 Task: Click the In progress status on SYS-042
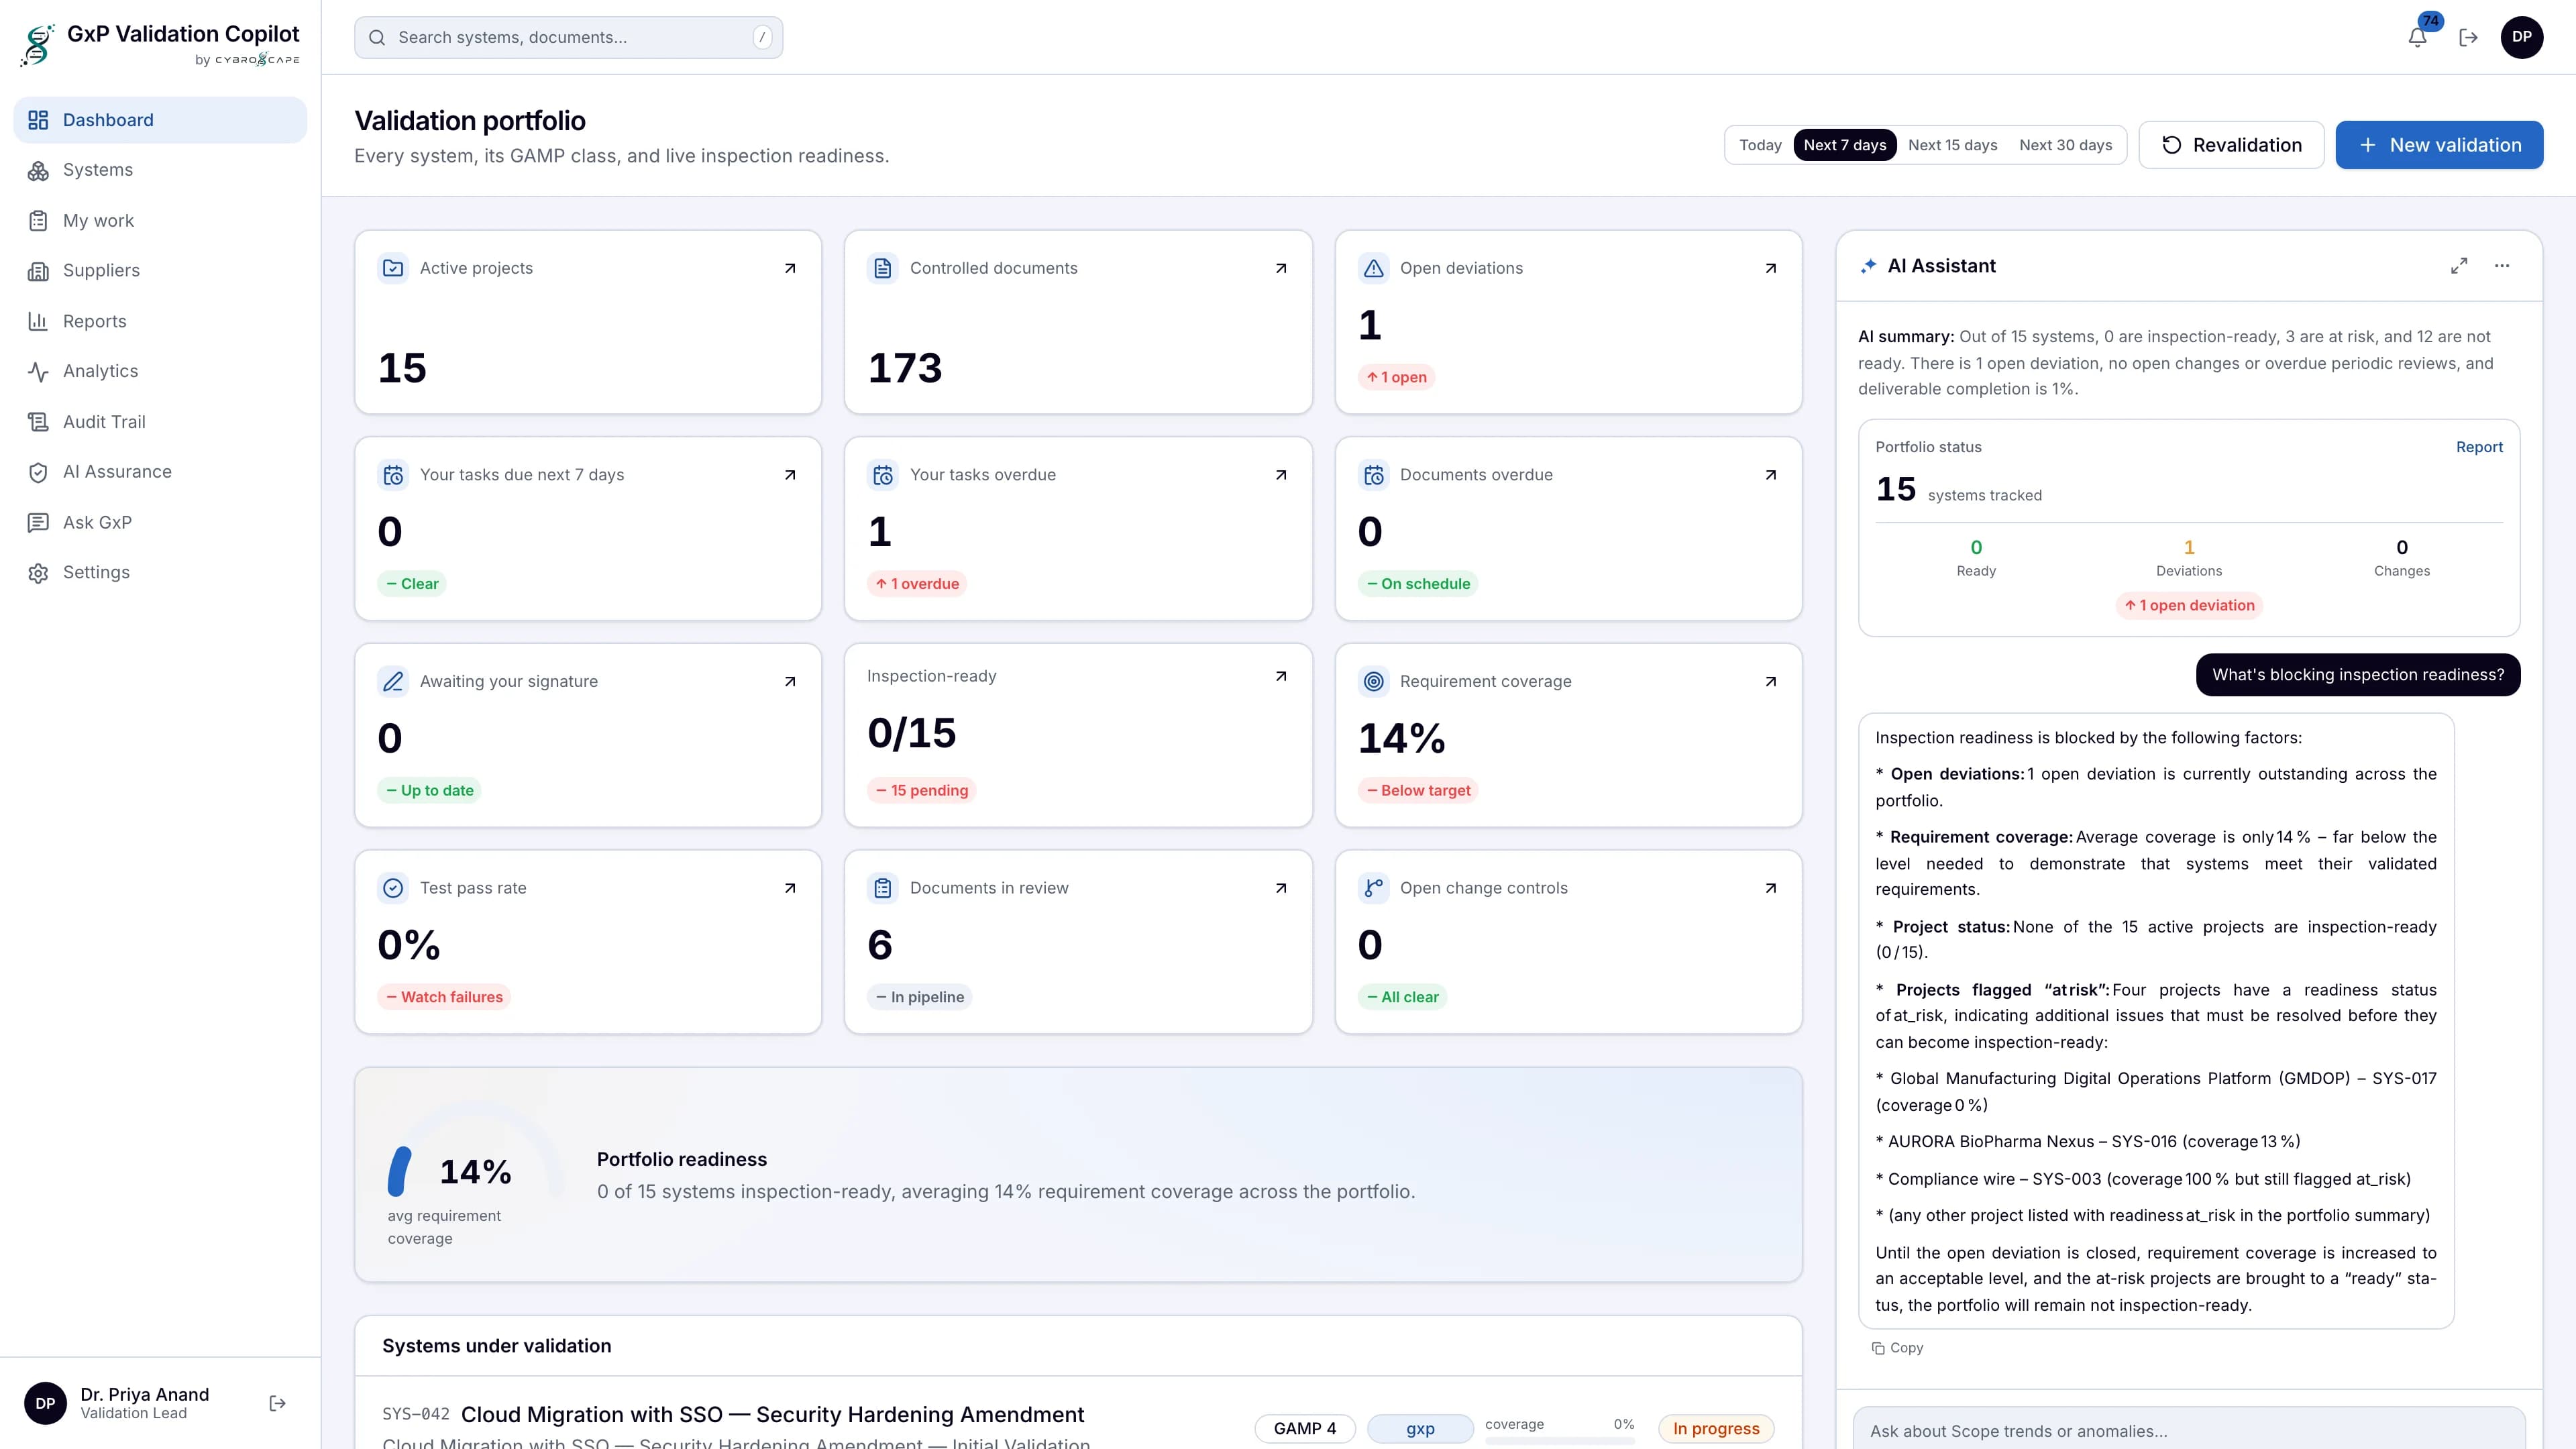1716,1428
